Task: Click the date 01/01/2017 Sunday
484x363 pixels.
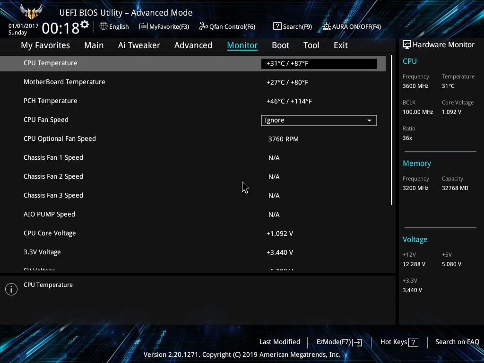Action: point(23,29)
